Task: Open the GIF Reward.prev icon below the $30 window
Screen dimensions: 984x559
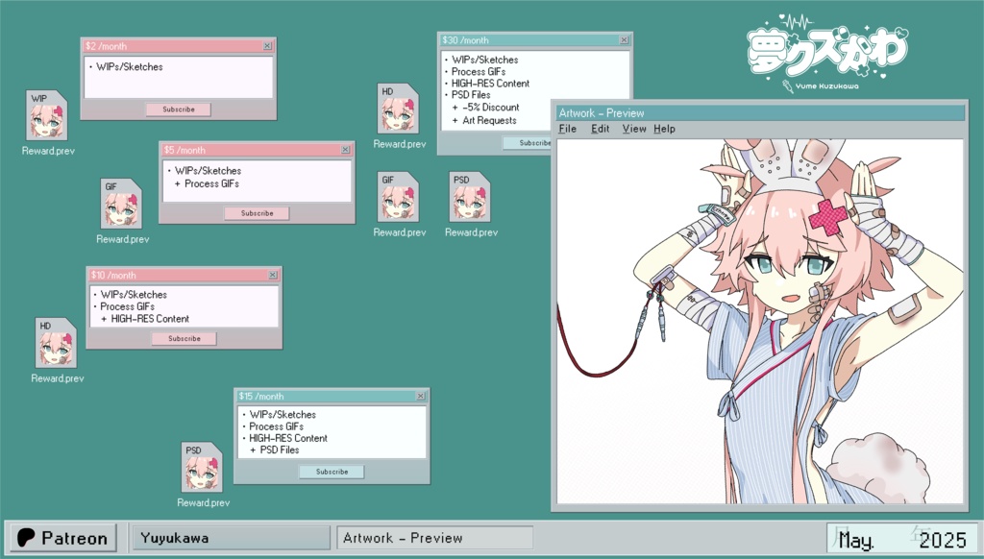Action: point(398,197)
